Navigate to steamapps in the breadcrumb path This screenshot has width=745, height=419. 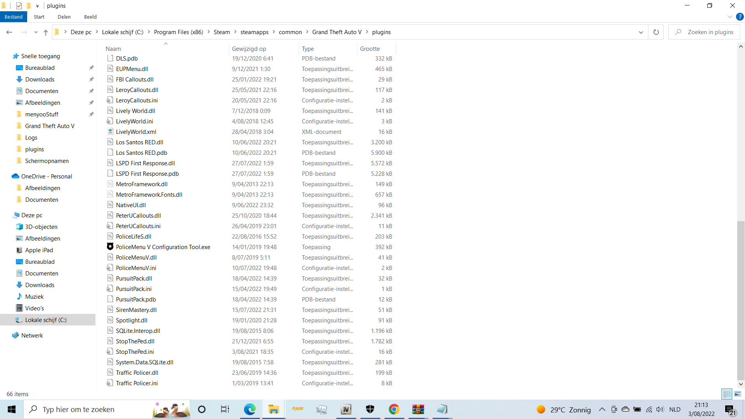point(254,32)
